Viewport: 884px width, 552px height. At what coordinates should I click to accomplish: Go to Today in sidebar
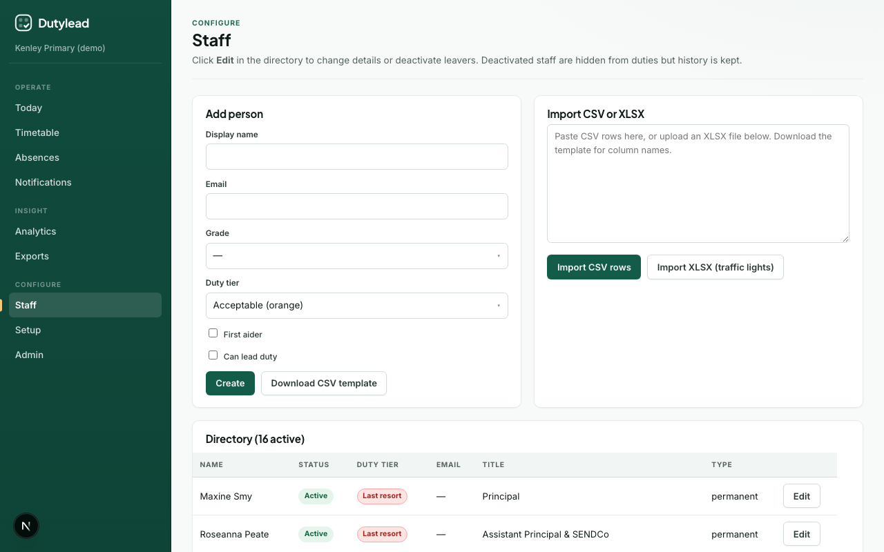[x=85, y=108]
